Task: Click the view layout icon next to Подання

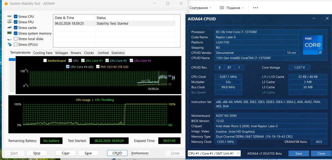Action: tap(222, 8)
